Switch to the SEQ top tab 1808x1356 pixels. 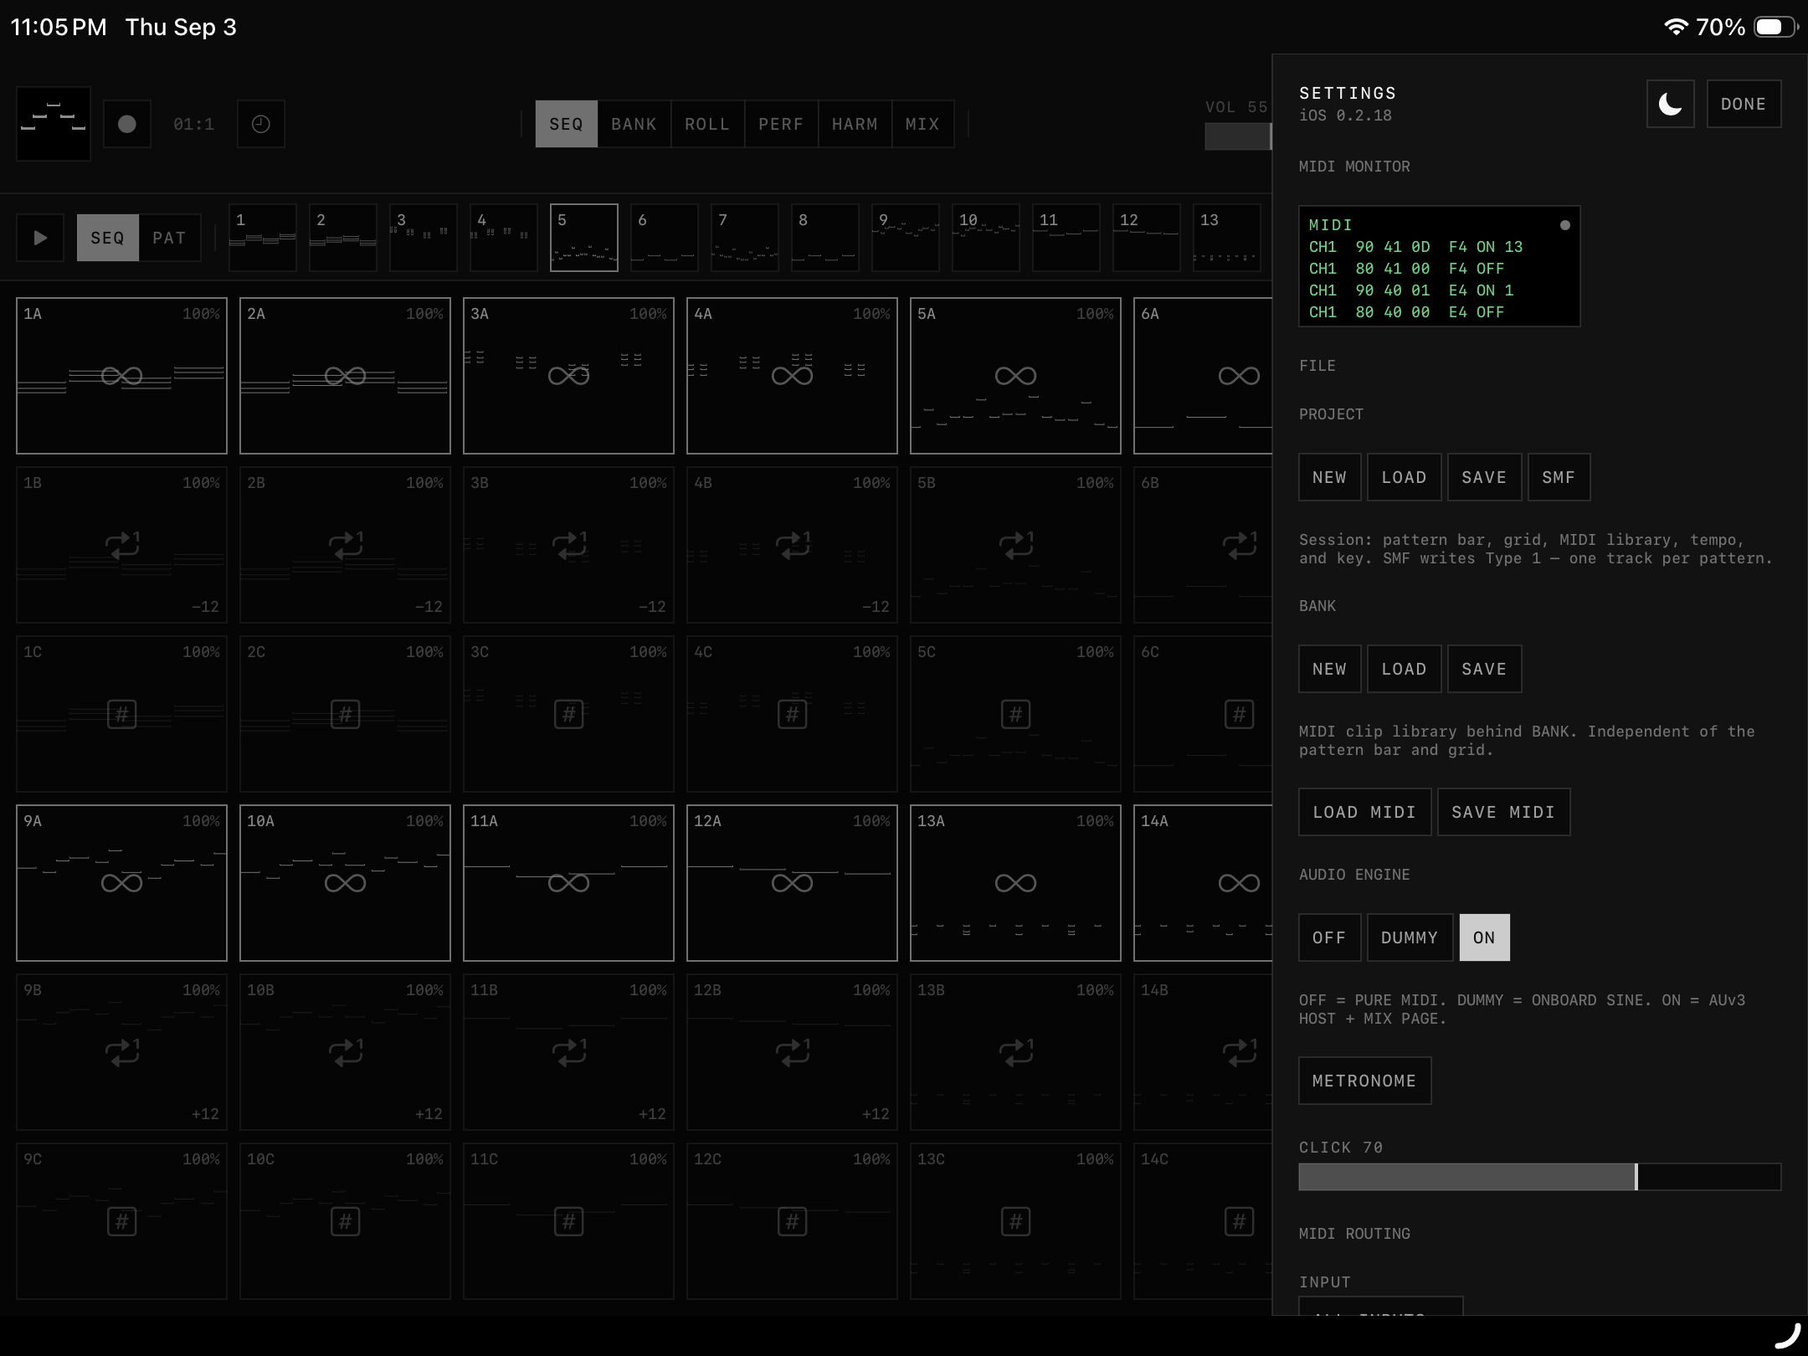tap(567, 124)
